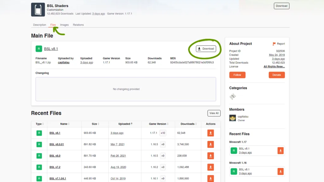
Task: Click the Report flag icon
Action: click(x=274, y=44)
